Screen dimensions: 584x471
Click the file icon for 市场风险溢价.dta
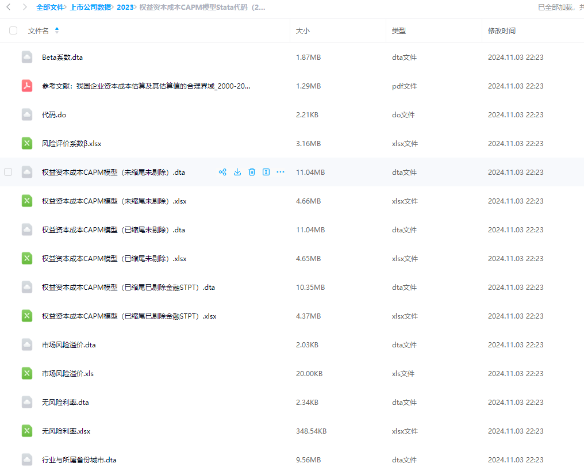pyautogui.click(x=27, y=344)
